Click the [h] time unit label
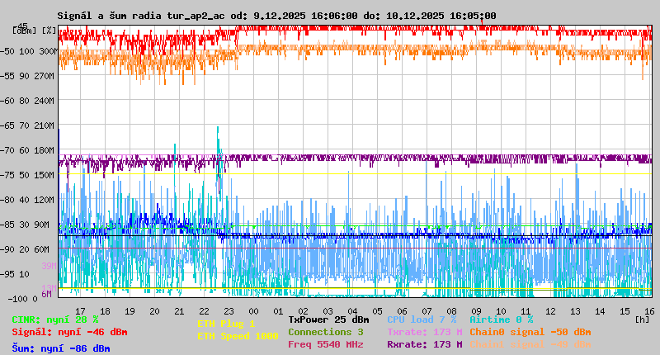The width and height of the screenshot is (660, 355). tap(643, 318)
